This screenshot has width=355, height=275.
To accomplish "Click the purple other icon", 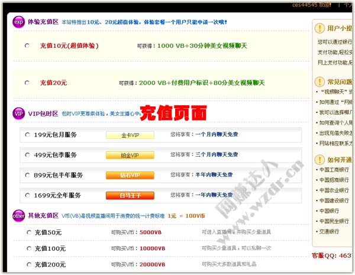I will point(18,216).
